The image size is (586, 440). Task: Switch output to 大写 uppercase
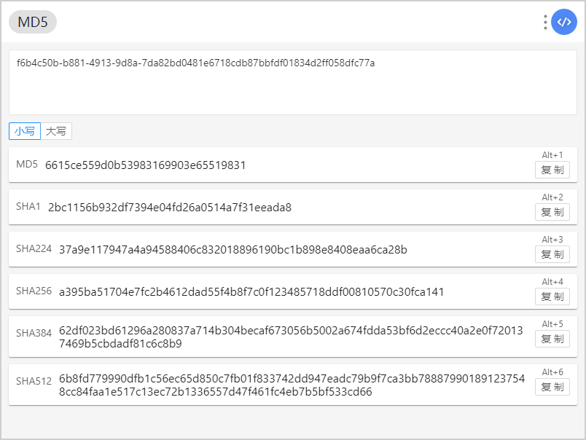point(56,131)
